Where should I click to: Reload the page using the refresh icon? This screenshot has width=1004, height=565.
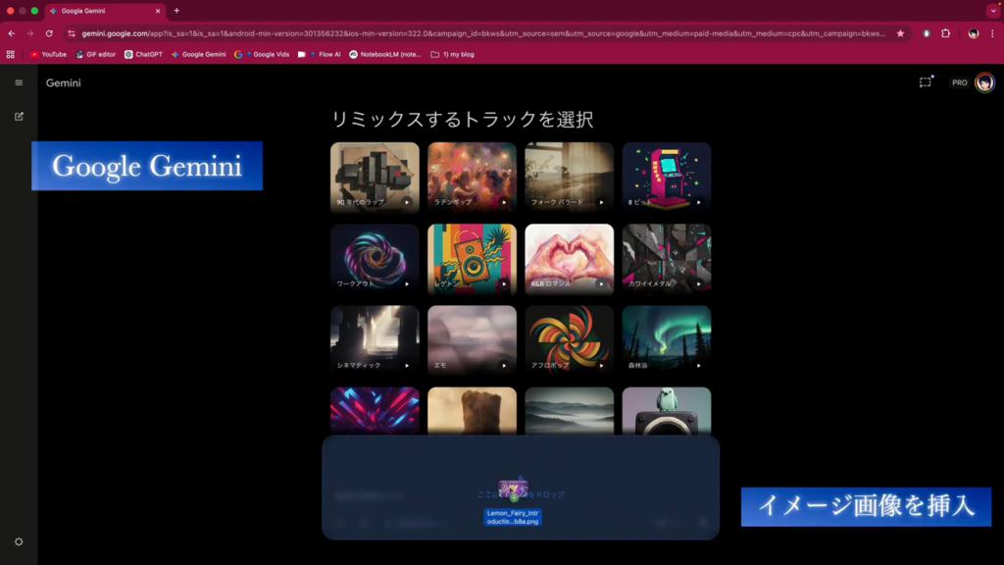pyautogui.click(x=49, y=33)
